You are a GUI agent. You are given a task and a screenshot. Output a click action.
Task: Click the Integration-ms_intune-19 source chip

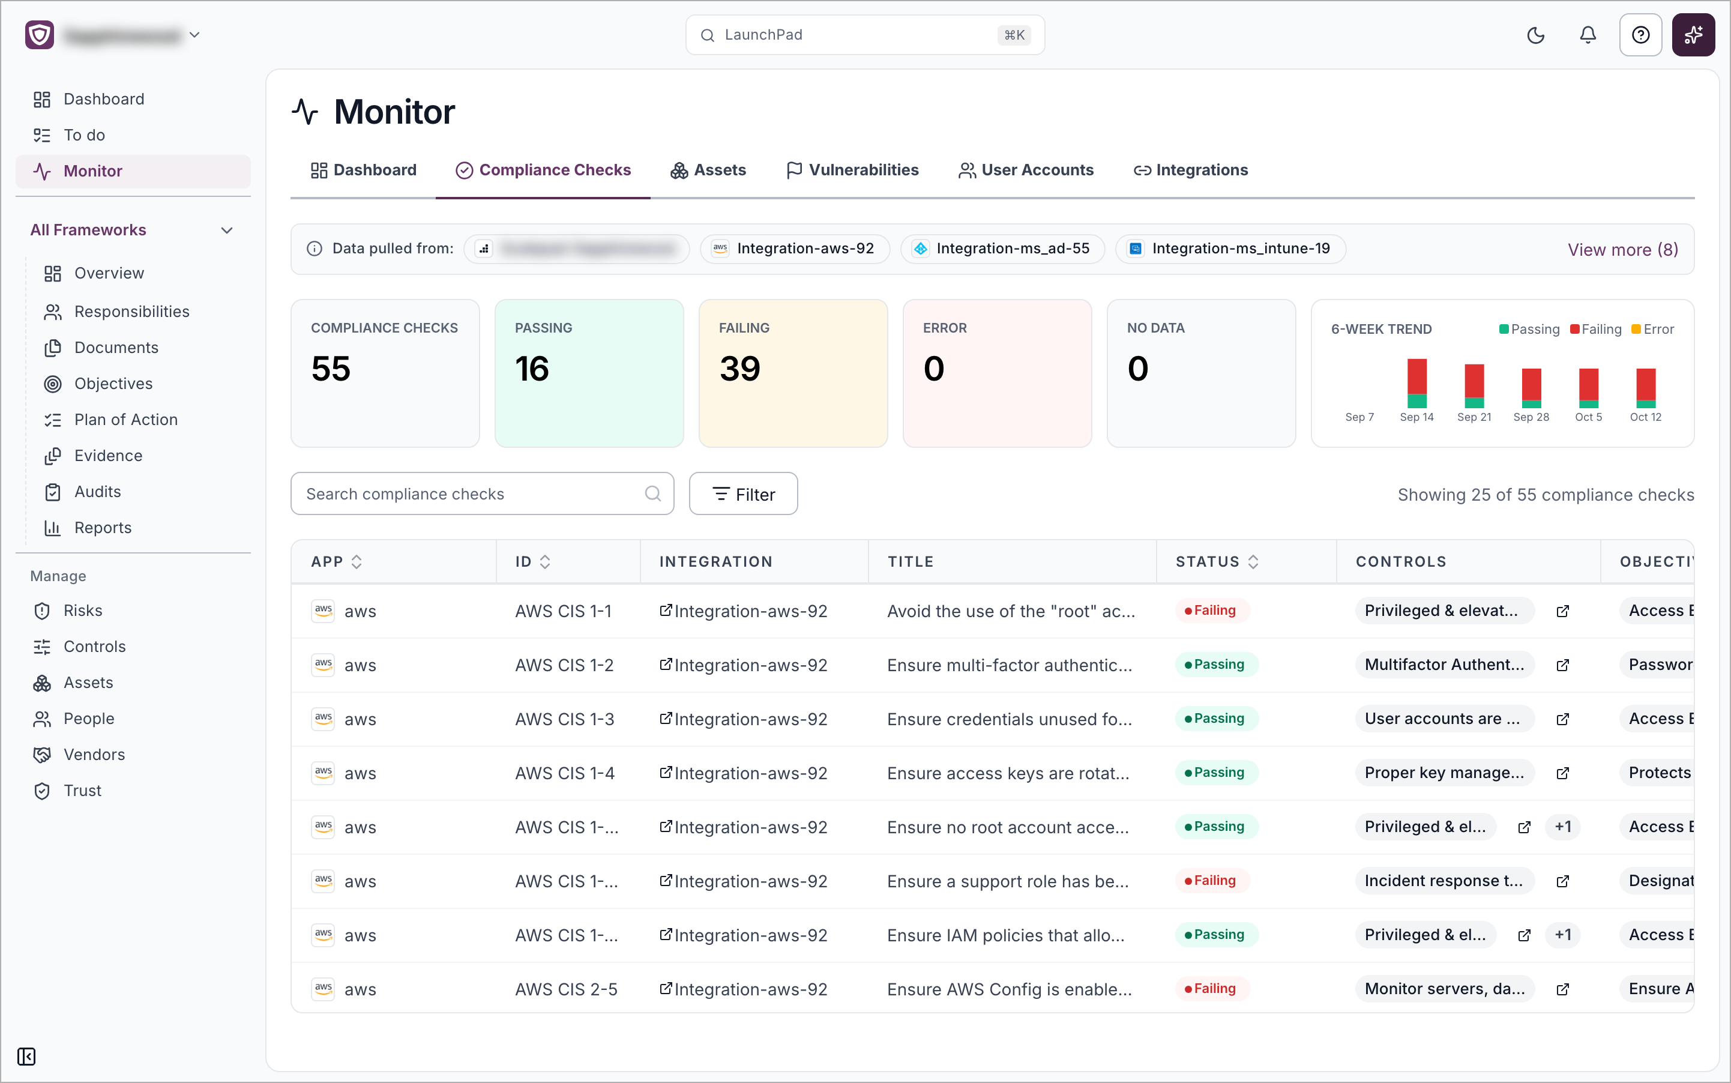tap(1230, 249)
